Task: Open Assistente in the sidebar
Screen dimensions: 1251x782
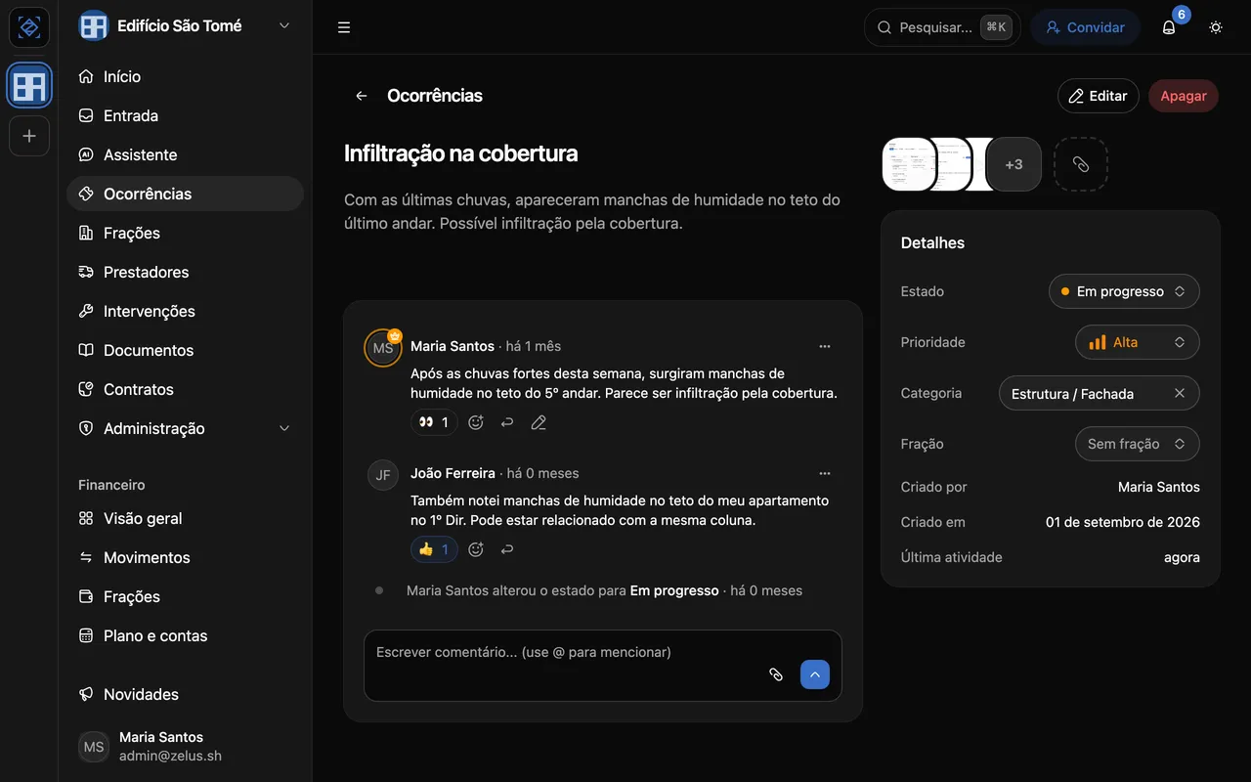Action: click(x=186, y=154)
